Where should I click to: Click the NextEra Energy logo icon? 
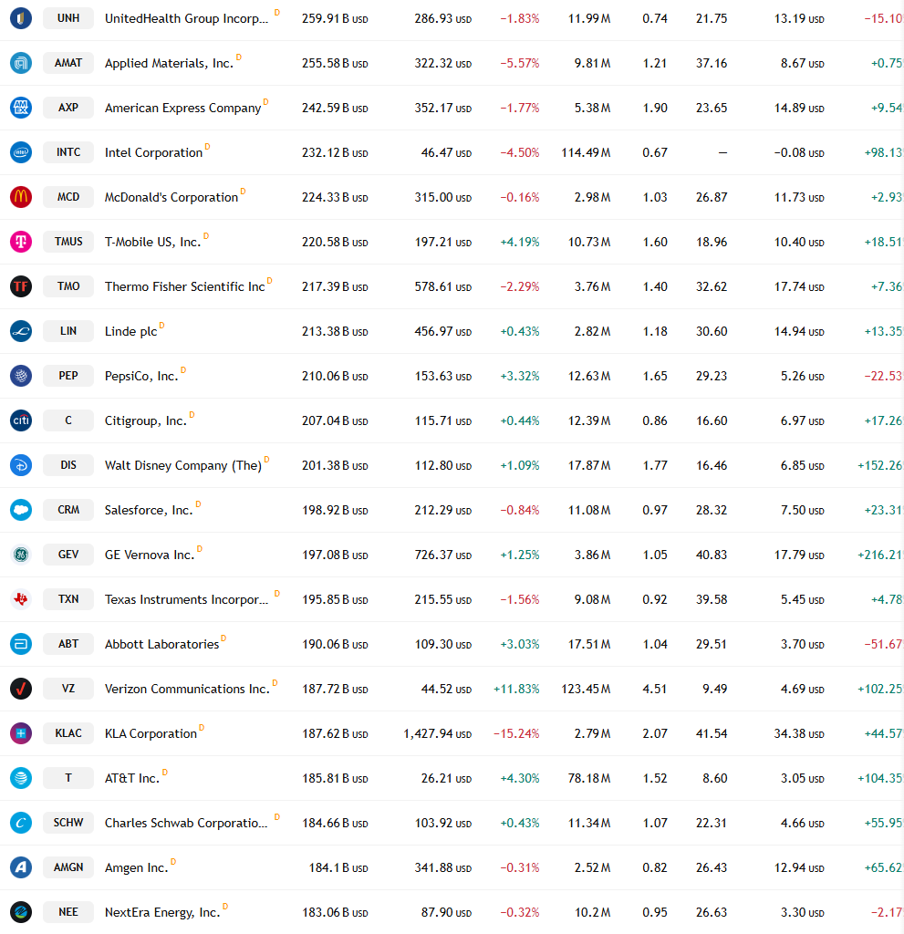coord(21,912)
